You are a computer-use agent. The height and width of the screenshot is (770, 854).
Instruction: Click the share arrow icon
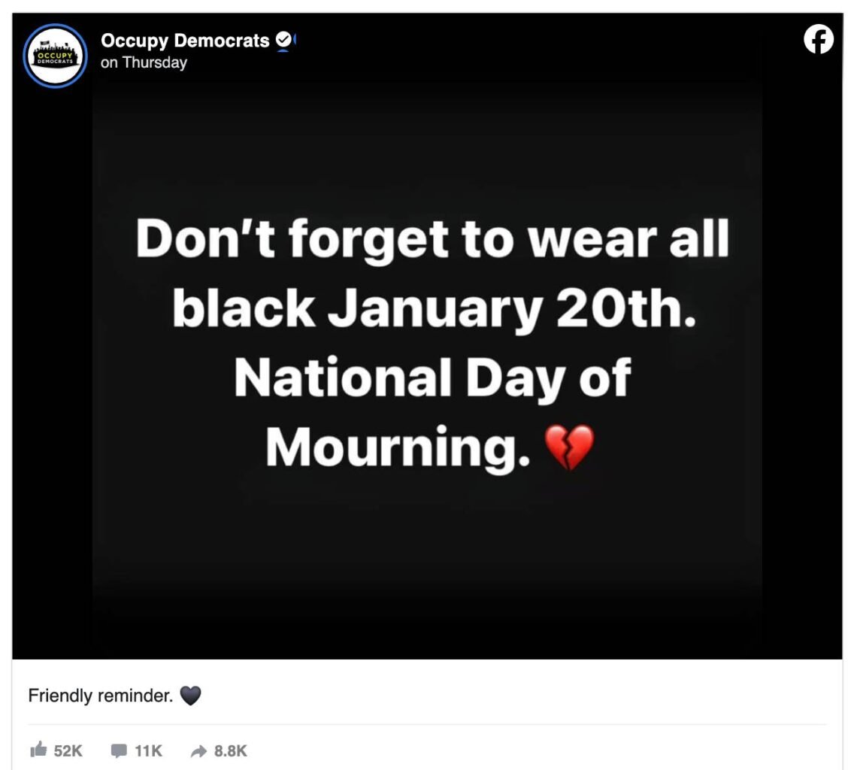[x=198, y=750]
